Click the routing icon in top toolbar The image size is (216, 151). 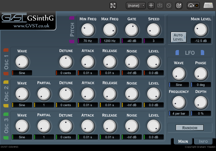113,5
